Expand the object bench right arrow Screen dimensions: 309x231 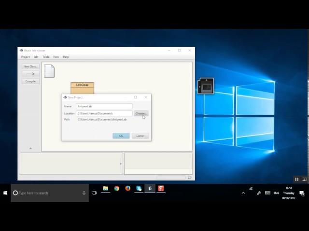(121, 164)
